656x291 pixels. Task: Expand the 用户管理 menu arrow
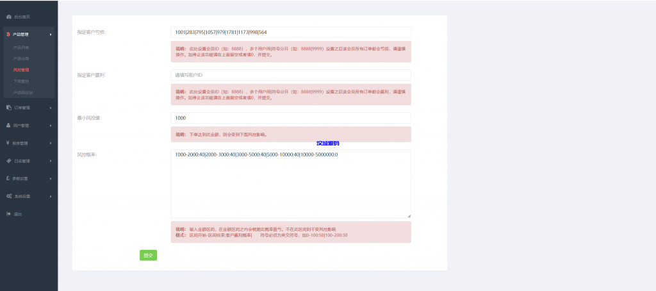click(51, 125)
